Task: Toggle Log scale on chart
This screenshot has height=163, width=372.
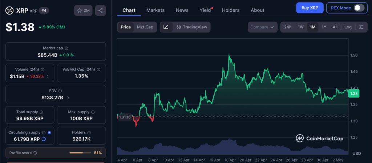Action: click(348, 27)
